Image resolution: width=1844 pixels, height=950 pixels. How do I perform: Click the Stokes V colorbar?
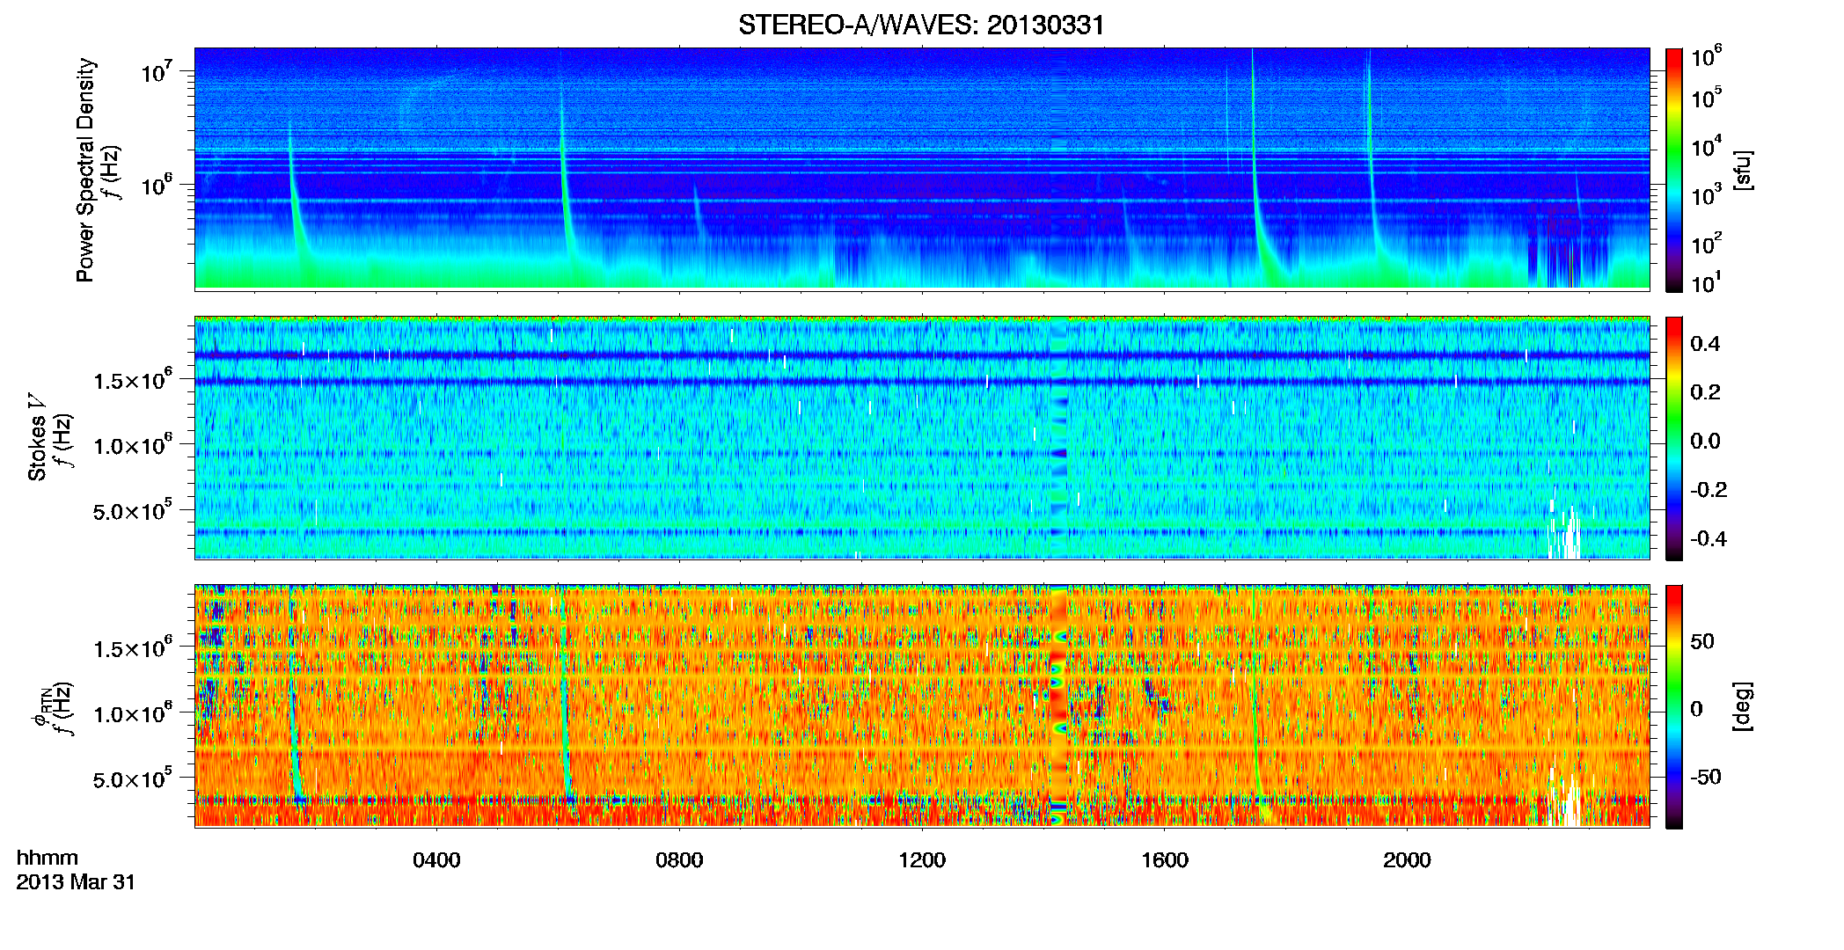click(1674, 438)
